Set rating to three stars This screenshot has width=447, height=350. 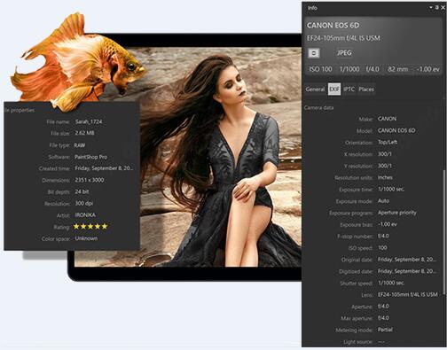[90, 227]
